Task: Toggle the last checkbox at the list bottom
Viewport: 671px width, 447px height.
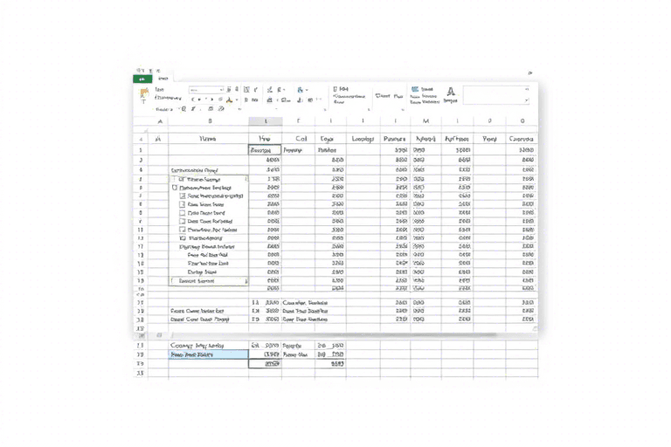Action: click(173, 281)
